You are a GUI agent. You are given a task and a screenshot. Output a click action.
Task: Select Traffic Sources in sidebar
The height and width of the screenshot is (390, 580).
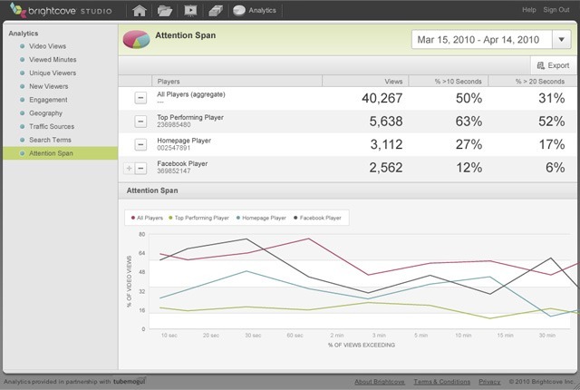coord(52,127)
